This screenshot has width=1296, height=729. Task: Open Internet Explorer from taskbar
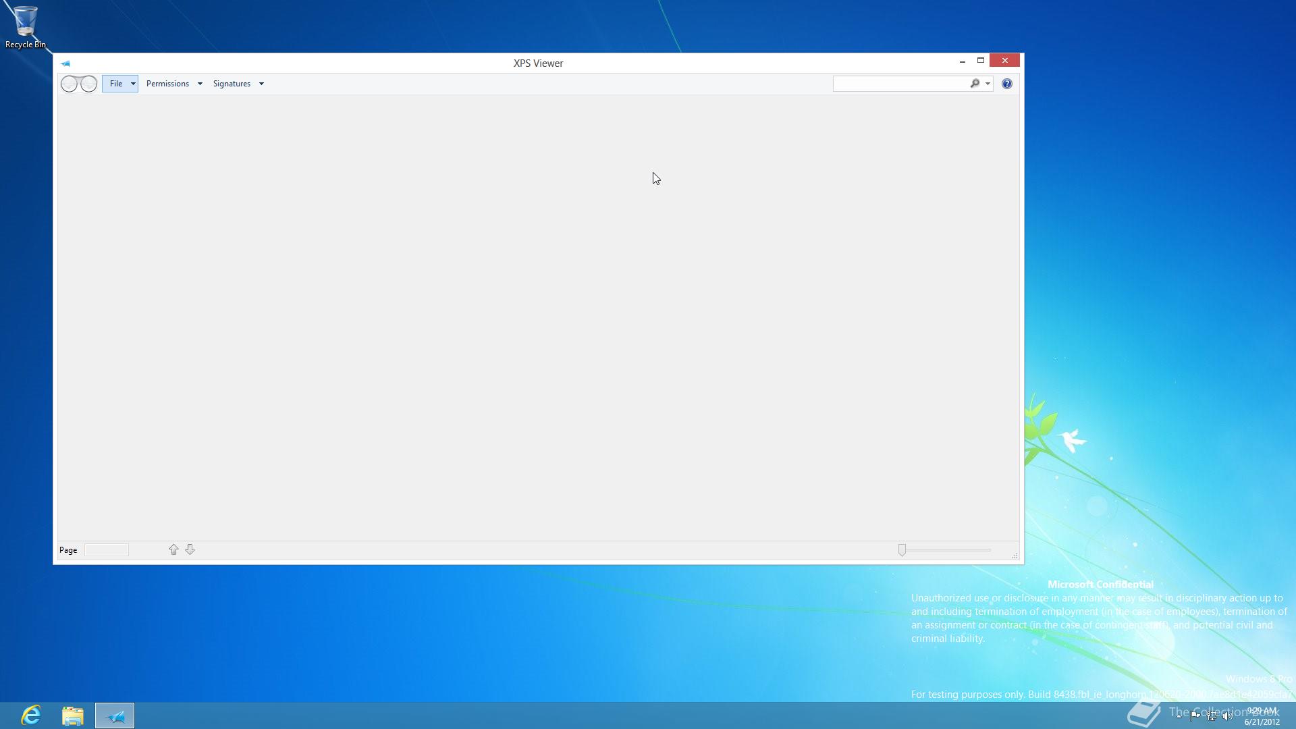[x=31, y=715]
